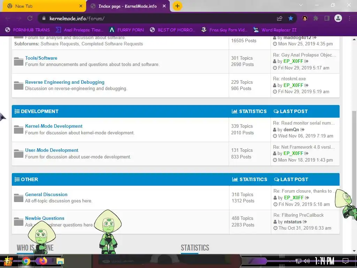
Task: Open the Windows Start button on taskbar
Action: [x=8, y=261]
